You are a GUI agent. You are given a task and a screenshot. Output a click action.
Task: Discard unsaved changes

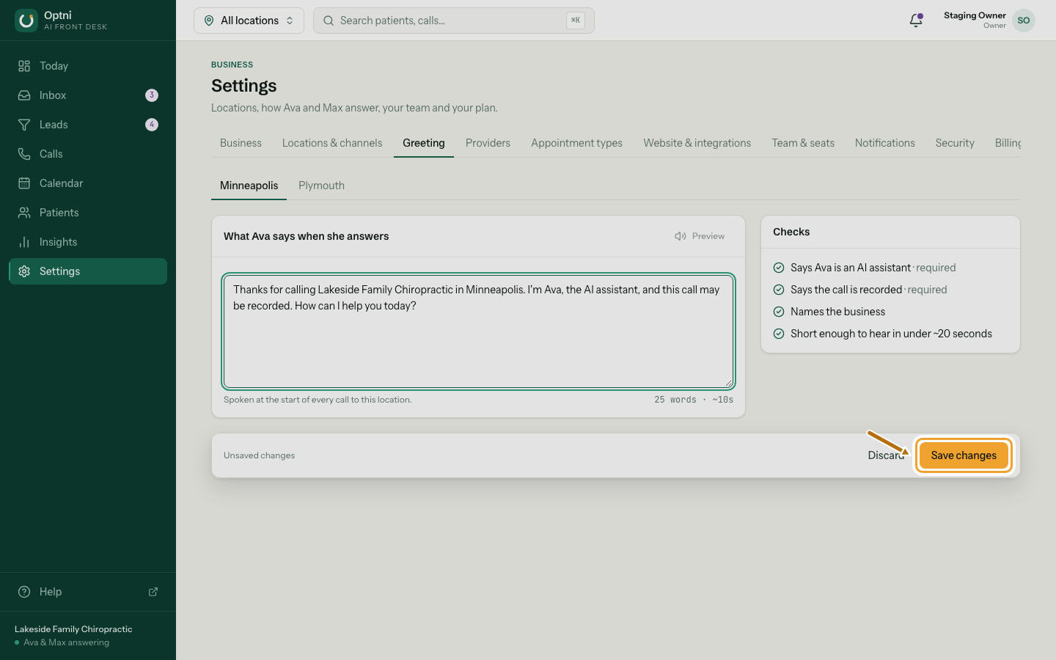tap(886, 455)
